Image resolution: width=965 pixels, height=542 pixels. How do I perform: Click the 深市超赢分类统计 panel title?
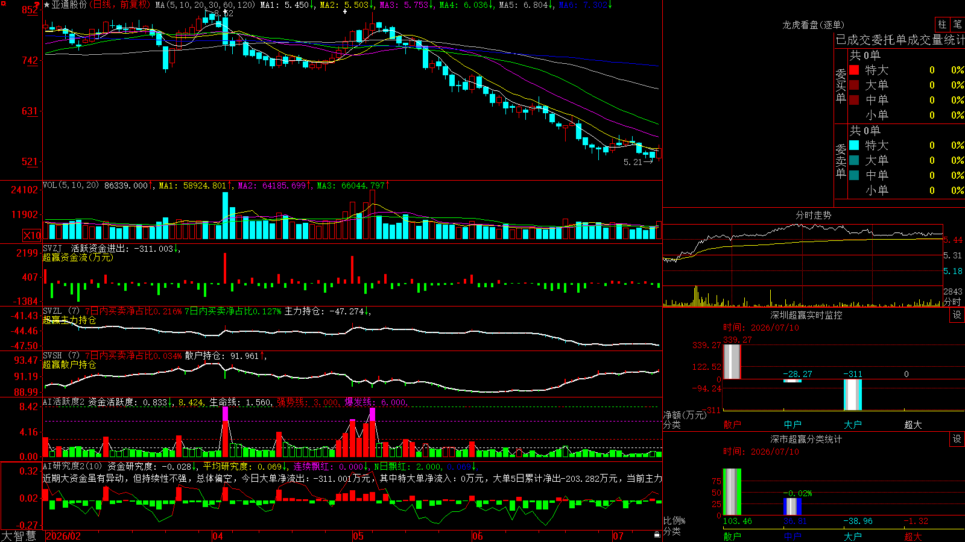tap(806, 439)
